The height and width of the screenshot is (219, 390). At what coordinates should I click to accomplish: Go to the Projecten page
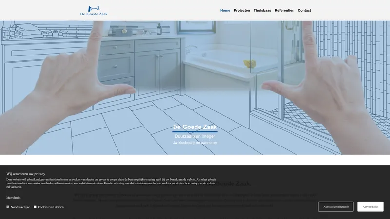242,10
